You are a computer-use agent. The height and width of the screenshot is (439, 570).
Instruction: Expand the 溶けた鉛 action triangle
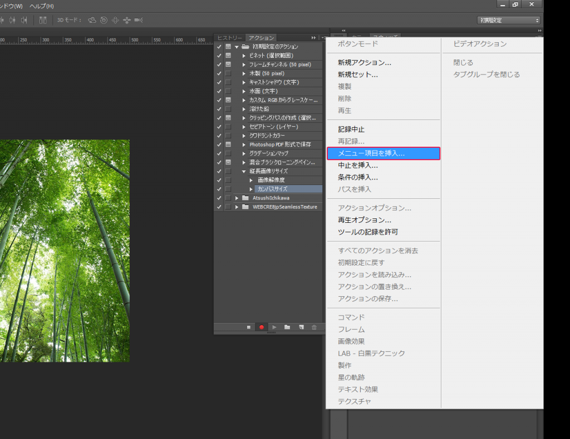click(x=244, y=109)
